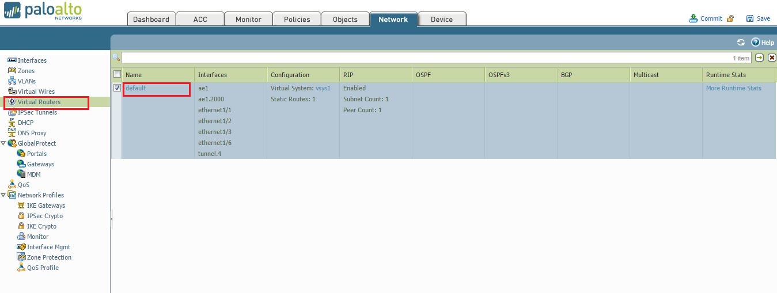
Task: Uncheck the default router row checkbox
Action: (x=117, y=88)
